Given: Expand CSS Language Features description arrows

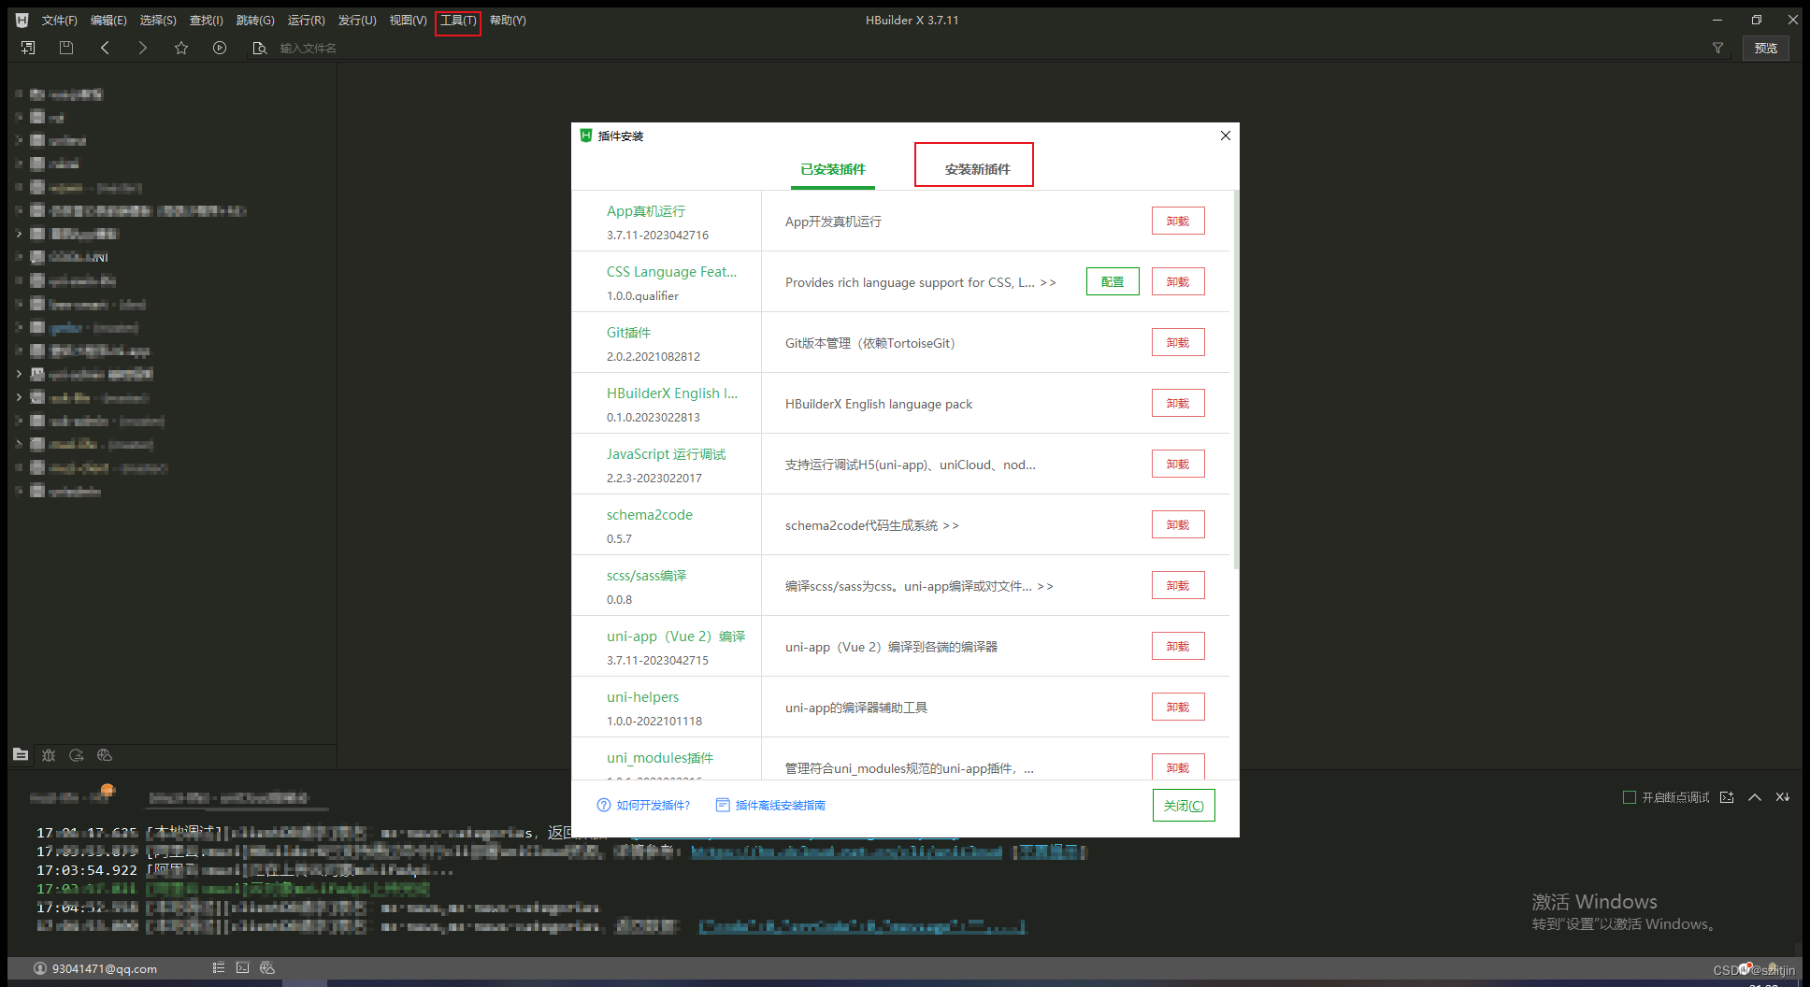Looking at the screenshot, I should coord(1048,282).
